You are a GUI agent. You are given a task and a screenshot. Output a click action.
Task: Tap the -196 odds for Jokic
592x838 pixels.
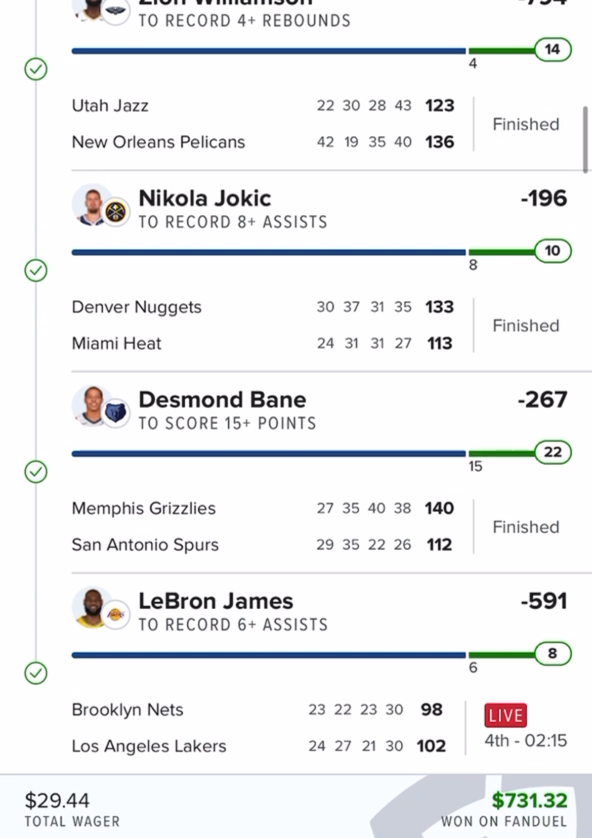click(544, 198)
